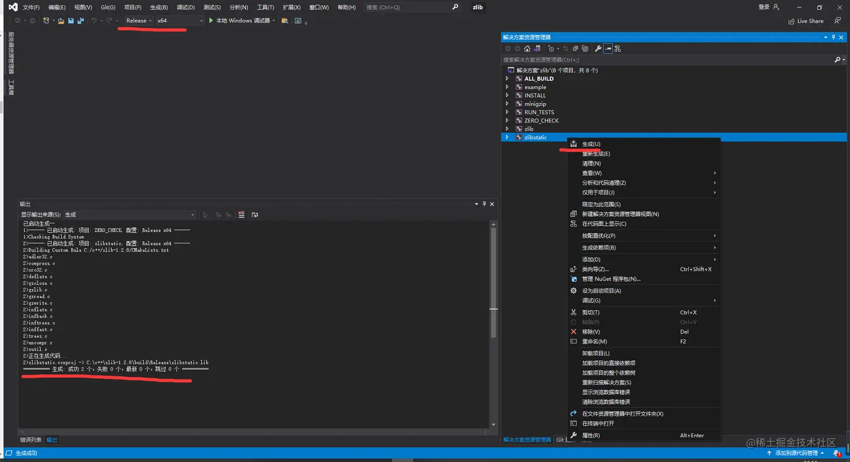This screenshot has height=462, width=850.
Task: Choose 重新生成(E) from the context menu
Action: pos(644,153)
